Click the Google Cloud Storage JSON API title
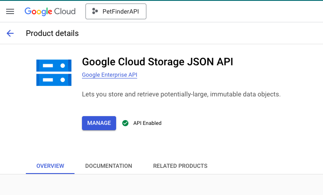Viewport: 323px width, 195px height. point(157,62)
